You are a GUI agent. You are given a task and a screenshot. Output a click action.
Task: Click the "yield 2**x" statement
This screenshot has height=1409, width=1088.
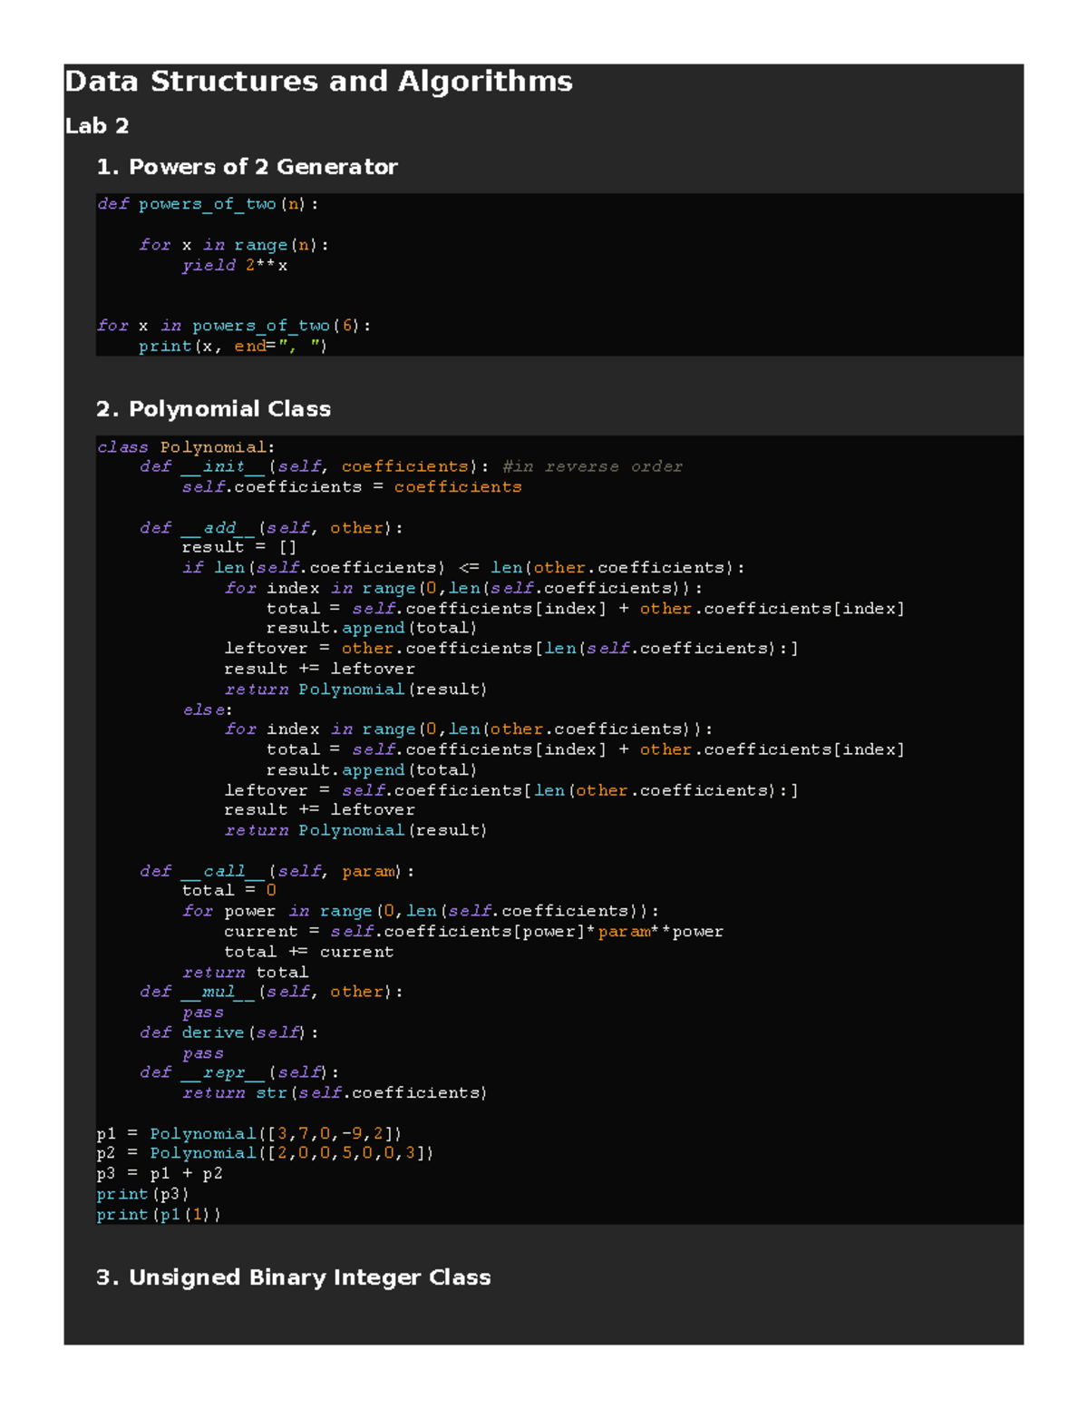pyautogui.click(x=234, y=266)
